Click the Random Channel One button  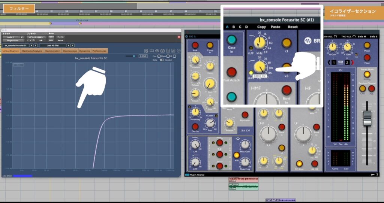click(x=363, y=88)
